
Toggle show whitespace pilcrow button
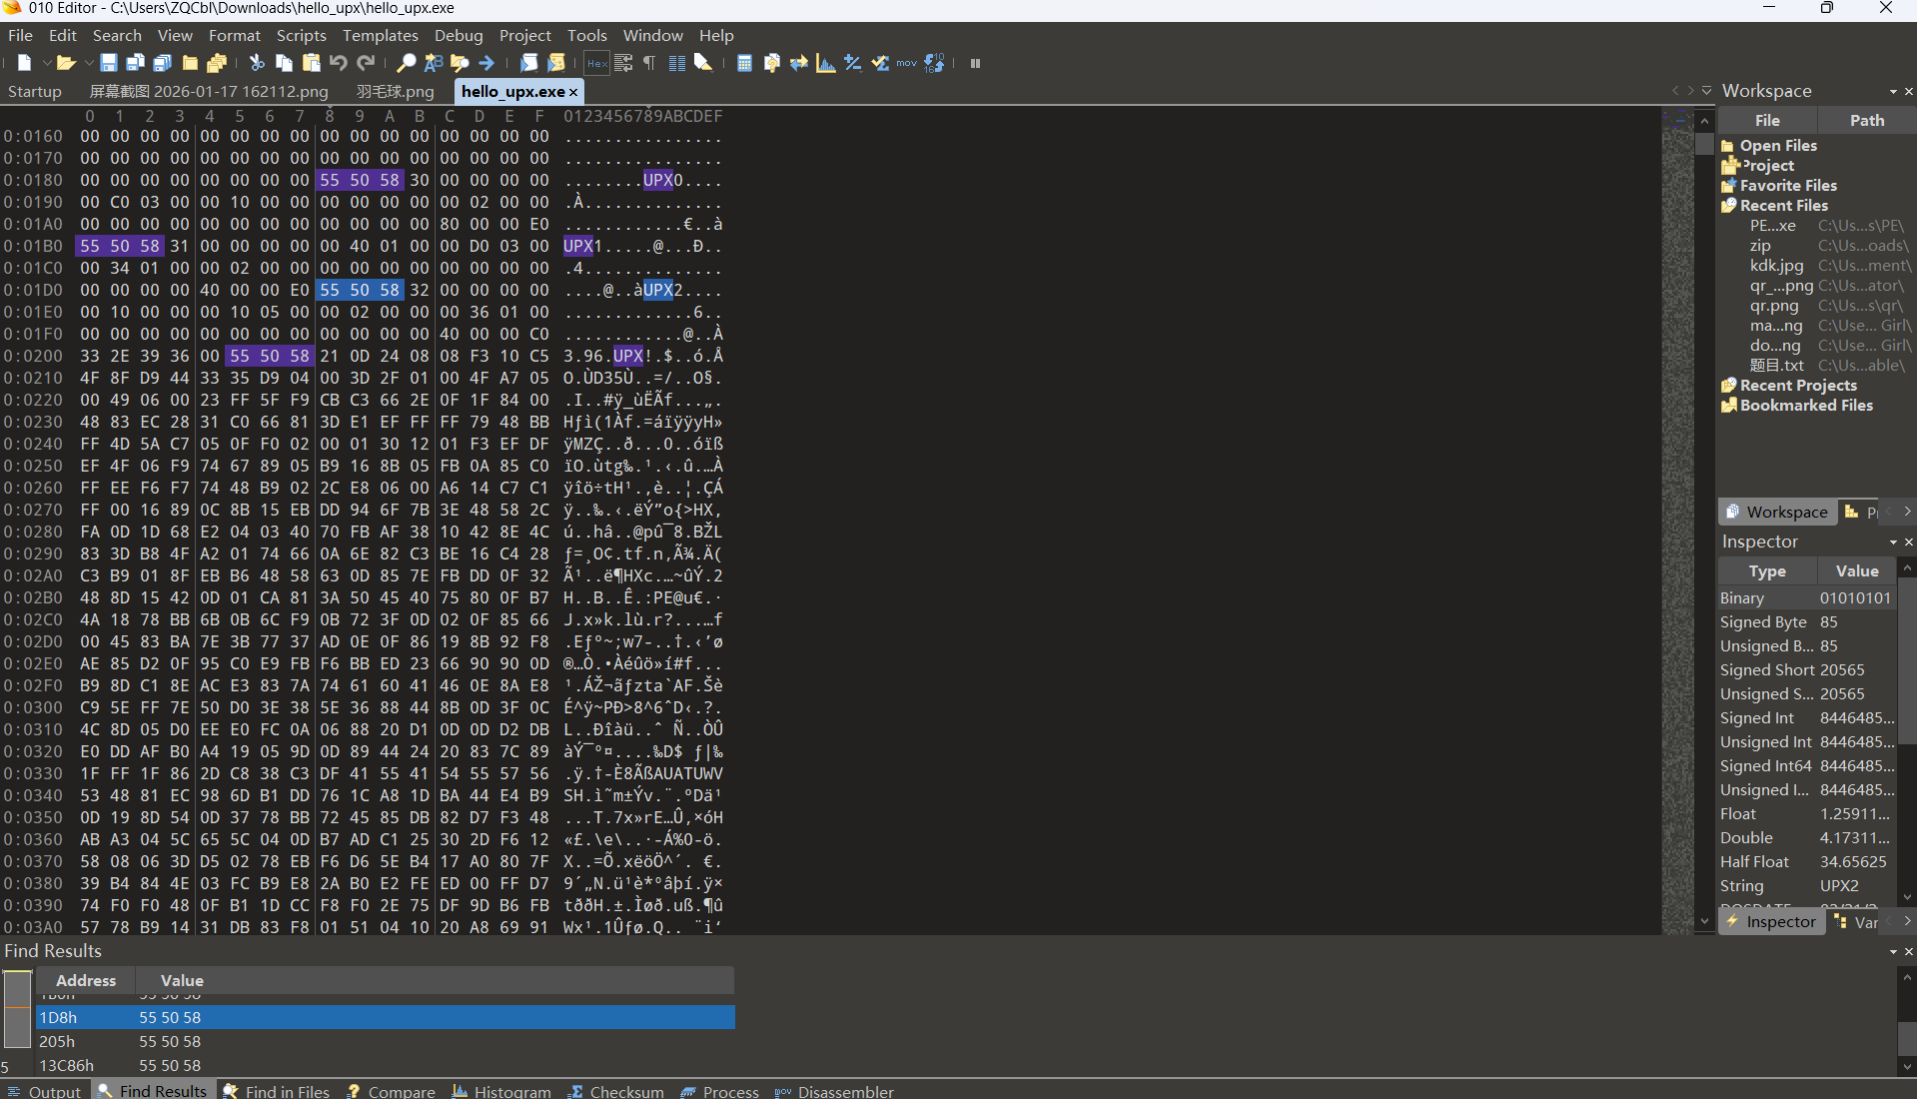649,63
